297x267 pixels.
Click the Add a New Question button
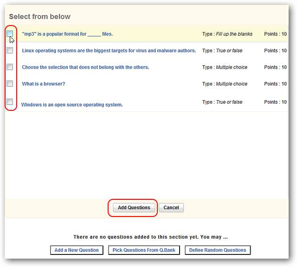pyautogui.click(x=77, y=250)
